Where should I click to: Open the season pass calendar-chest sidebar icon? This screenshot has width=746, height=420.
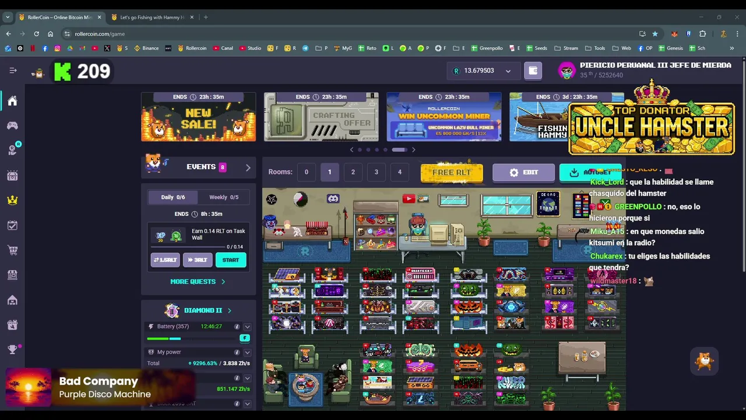coord(12,175)
